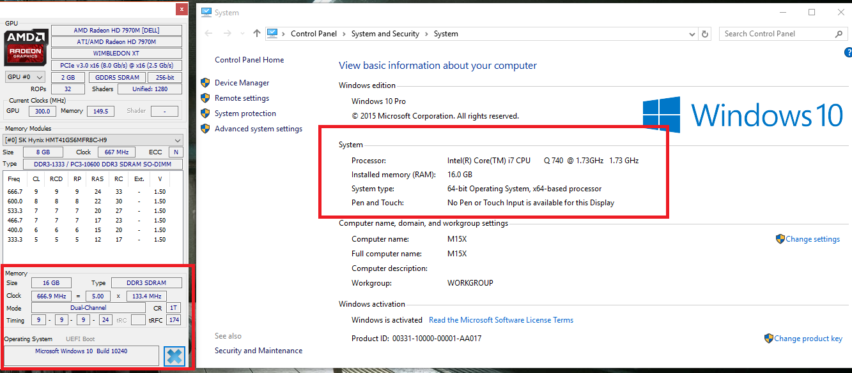Open Device Manager
This screenshot has width=852, height=373.
[x=242, y=83]
